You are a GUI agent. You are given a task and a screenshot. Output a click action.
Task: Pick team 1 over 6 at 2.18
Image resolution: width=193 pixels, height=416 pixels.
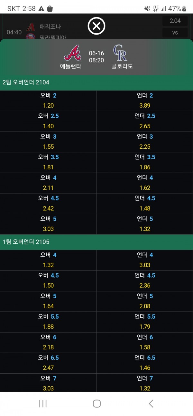48,342
